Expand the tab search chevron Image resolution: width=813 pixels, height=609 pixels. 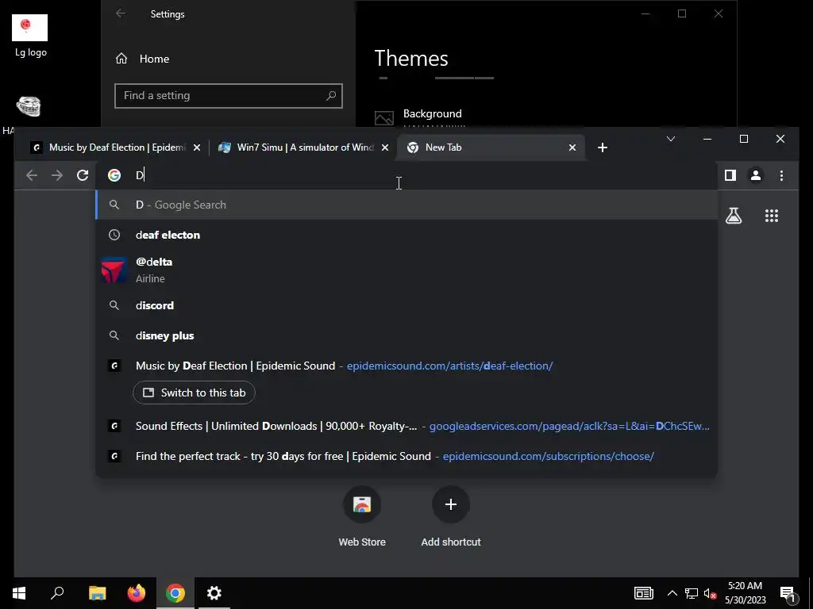[x=670, y=139]
